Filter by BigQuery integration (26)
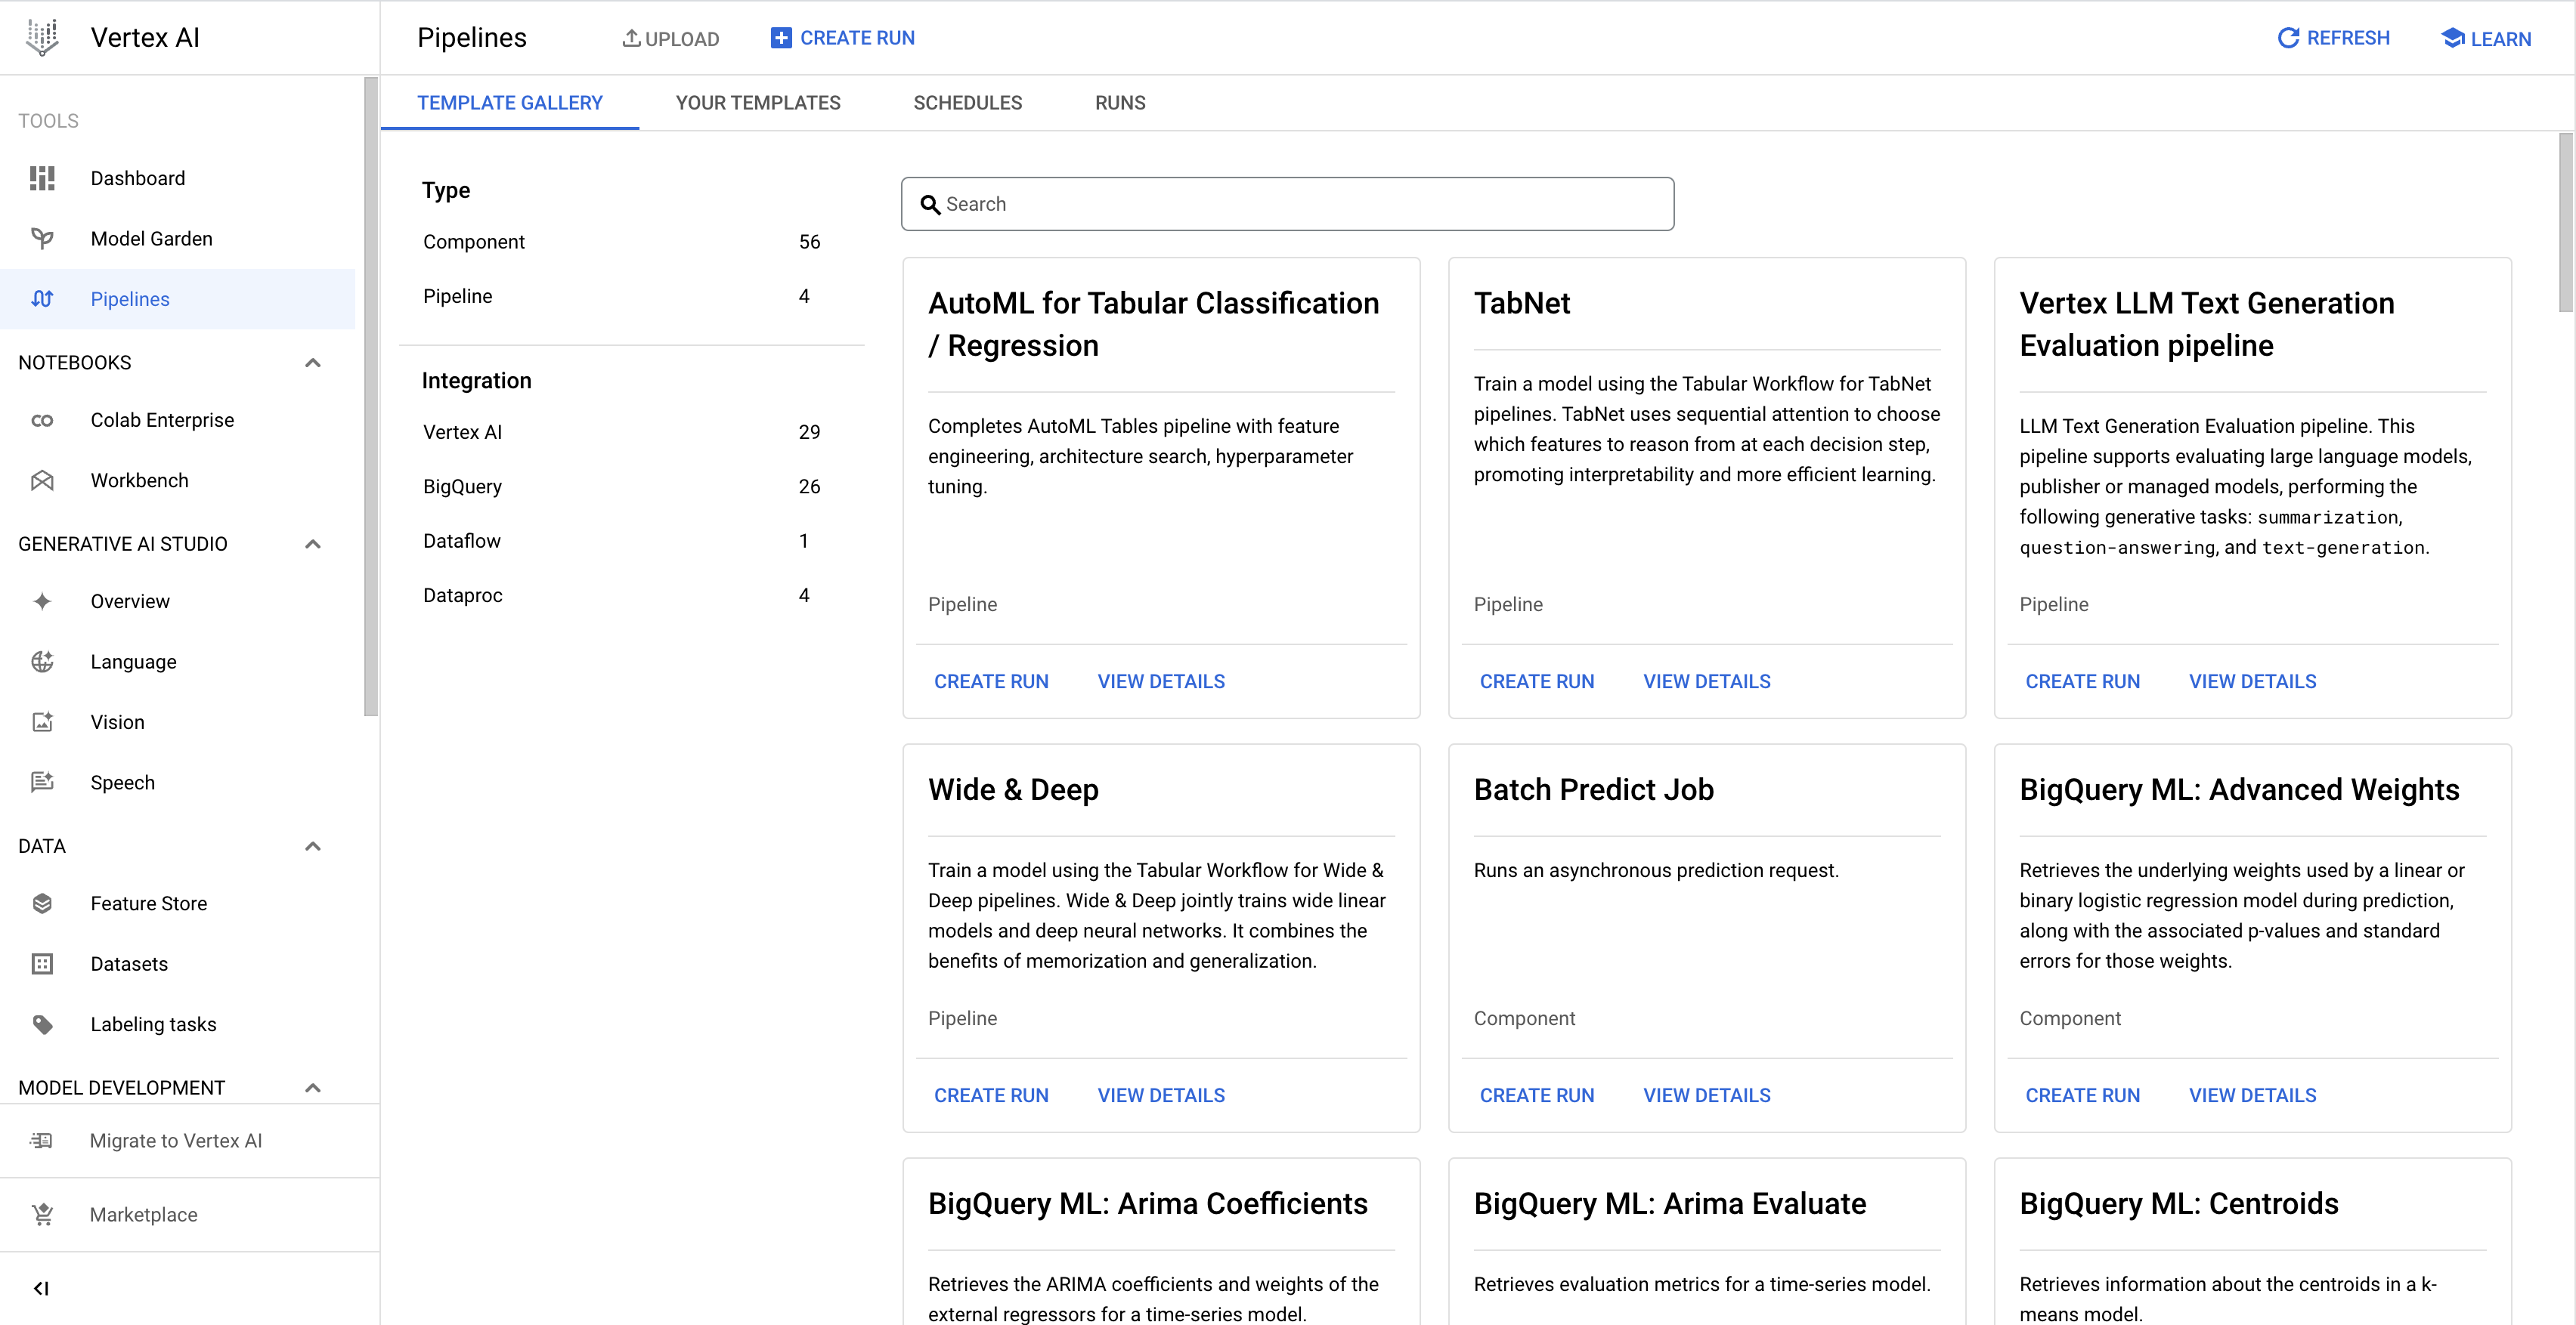The image size is (2576, 1325). (465, 486)
